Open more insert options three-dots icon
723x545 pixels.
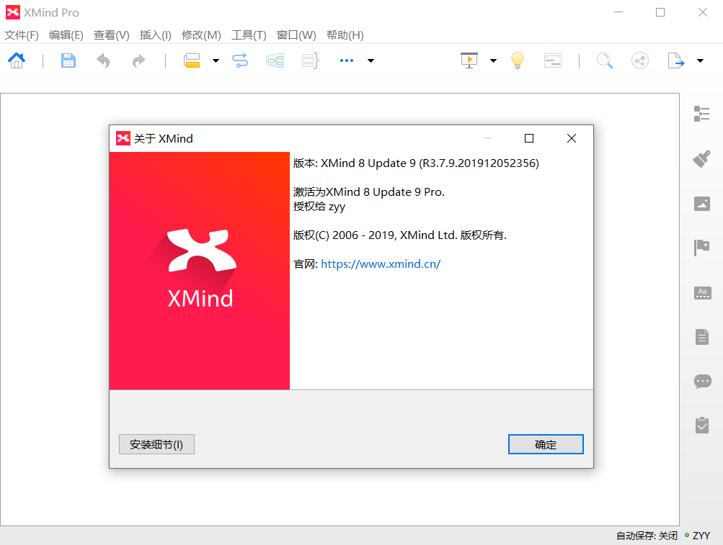pyautogui.click(x=346, y=60)
